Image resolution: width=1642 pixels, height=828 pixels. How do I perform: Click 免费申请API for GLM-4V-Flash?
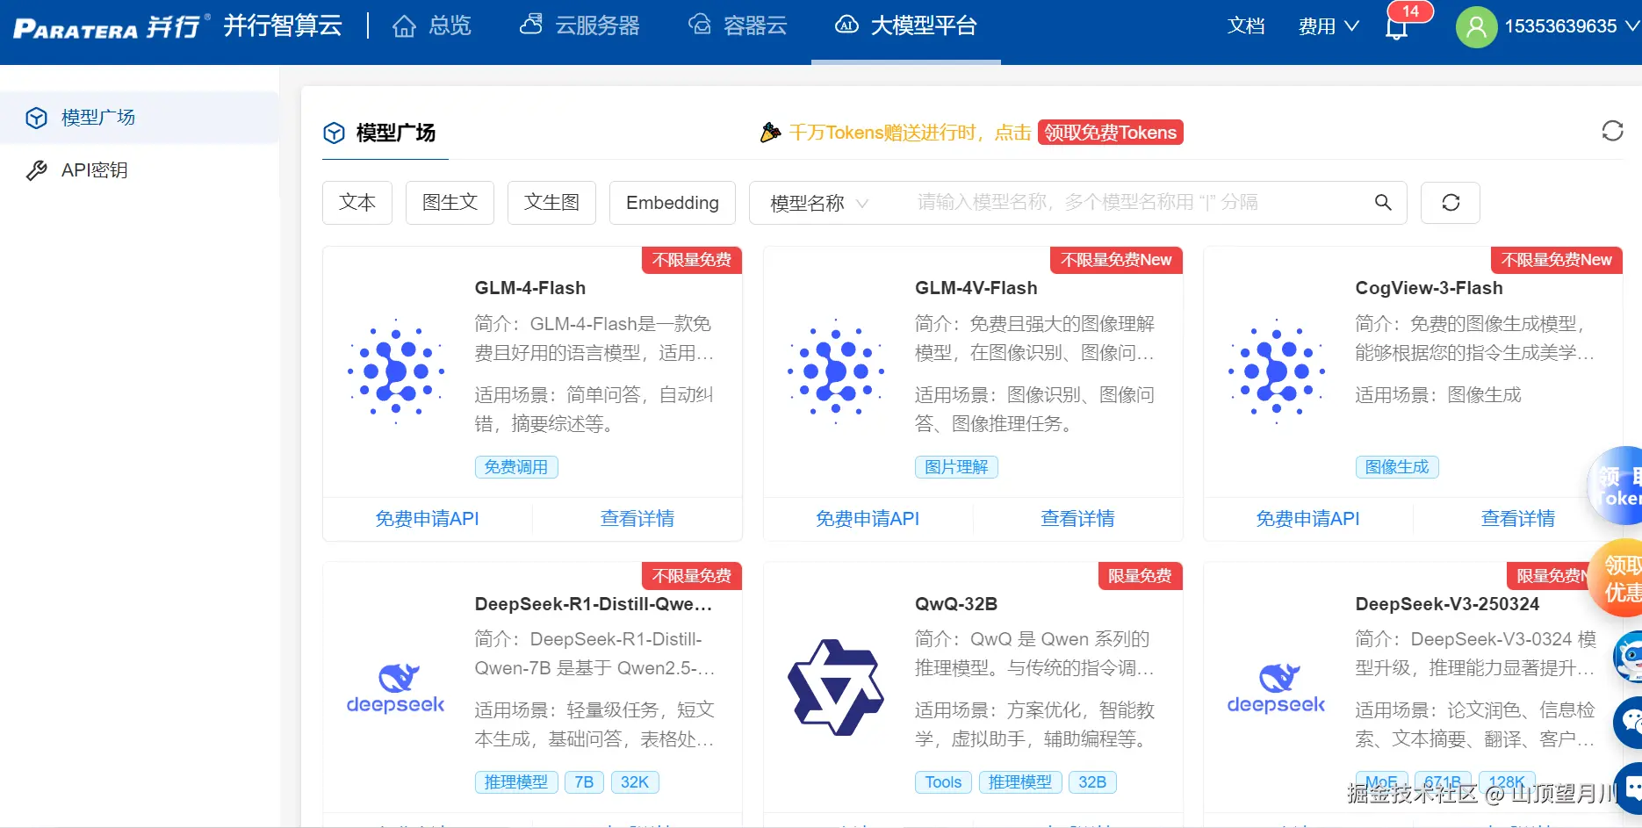tap(868, 519)
